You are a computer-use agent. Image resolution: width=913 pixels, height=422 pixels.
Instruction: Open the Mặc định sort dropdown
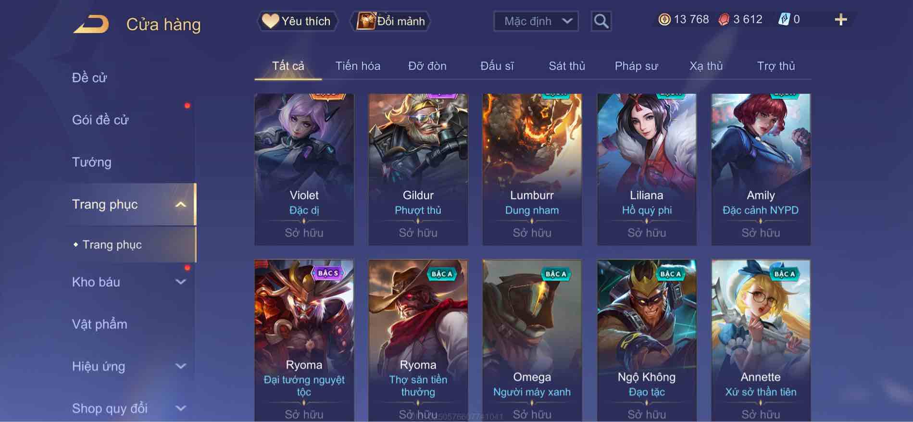536,21
